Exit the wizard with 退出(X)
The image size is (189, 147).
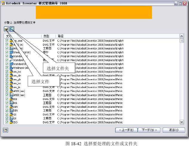[x=174, y=130]
